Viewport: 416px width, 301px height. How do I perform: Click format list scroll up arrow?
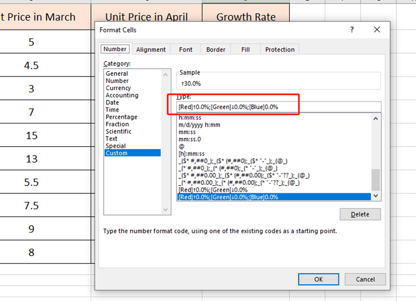click(376, 119)
